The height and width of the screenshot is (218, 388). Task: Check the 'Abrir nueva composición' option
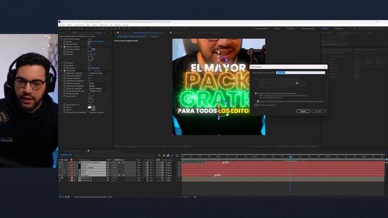(256, 105)
